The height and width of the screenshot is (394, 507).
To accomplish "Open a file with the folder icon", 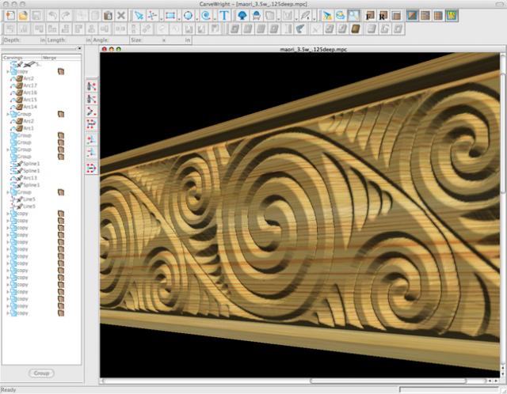I will point(24,15).
